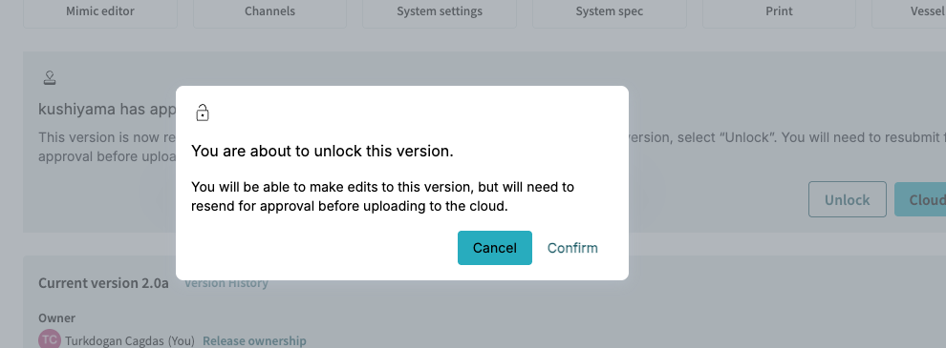Screen dimensions: 946x348
Task: Open the Version History link
Action: pos(226,283)
